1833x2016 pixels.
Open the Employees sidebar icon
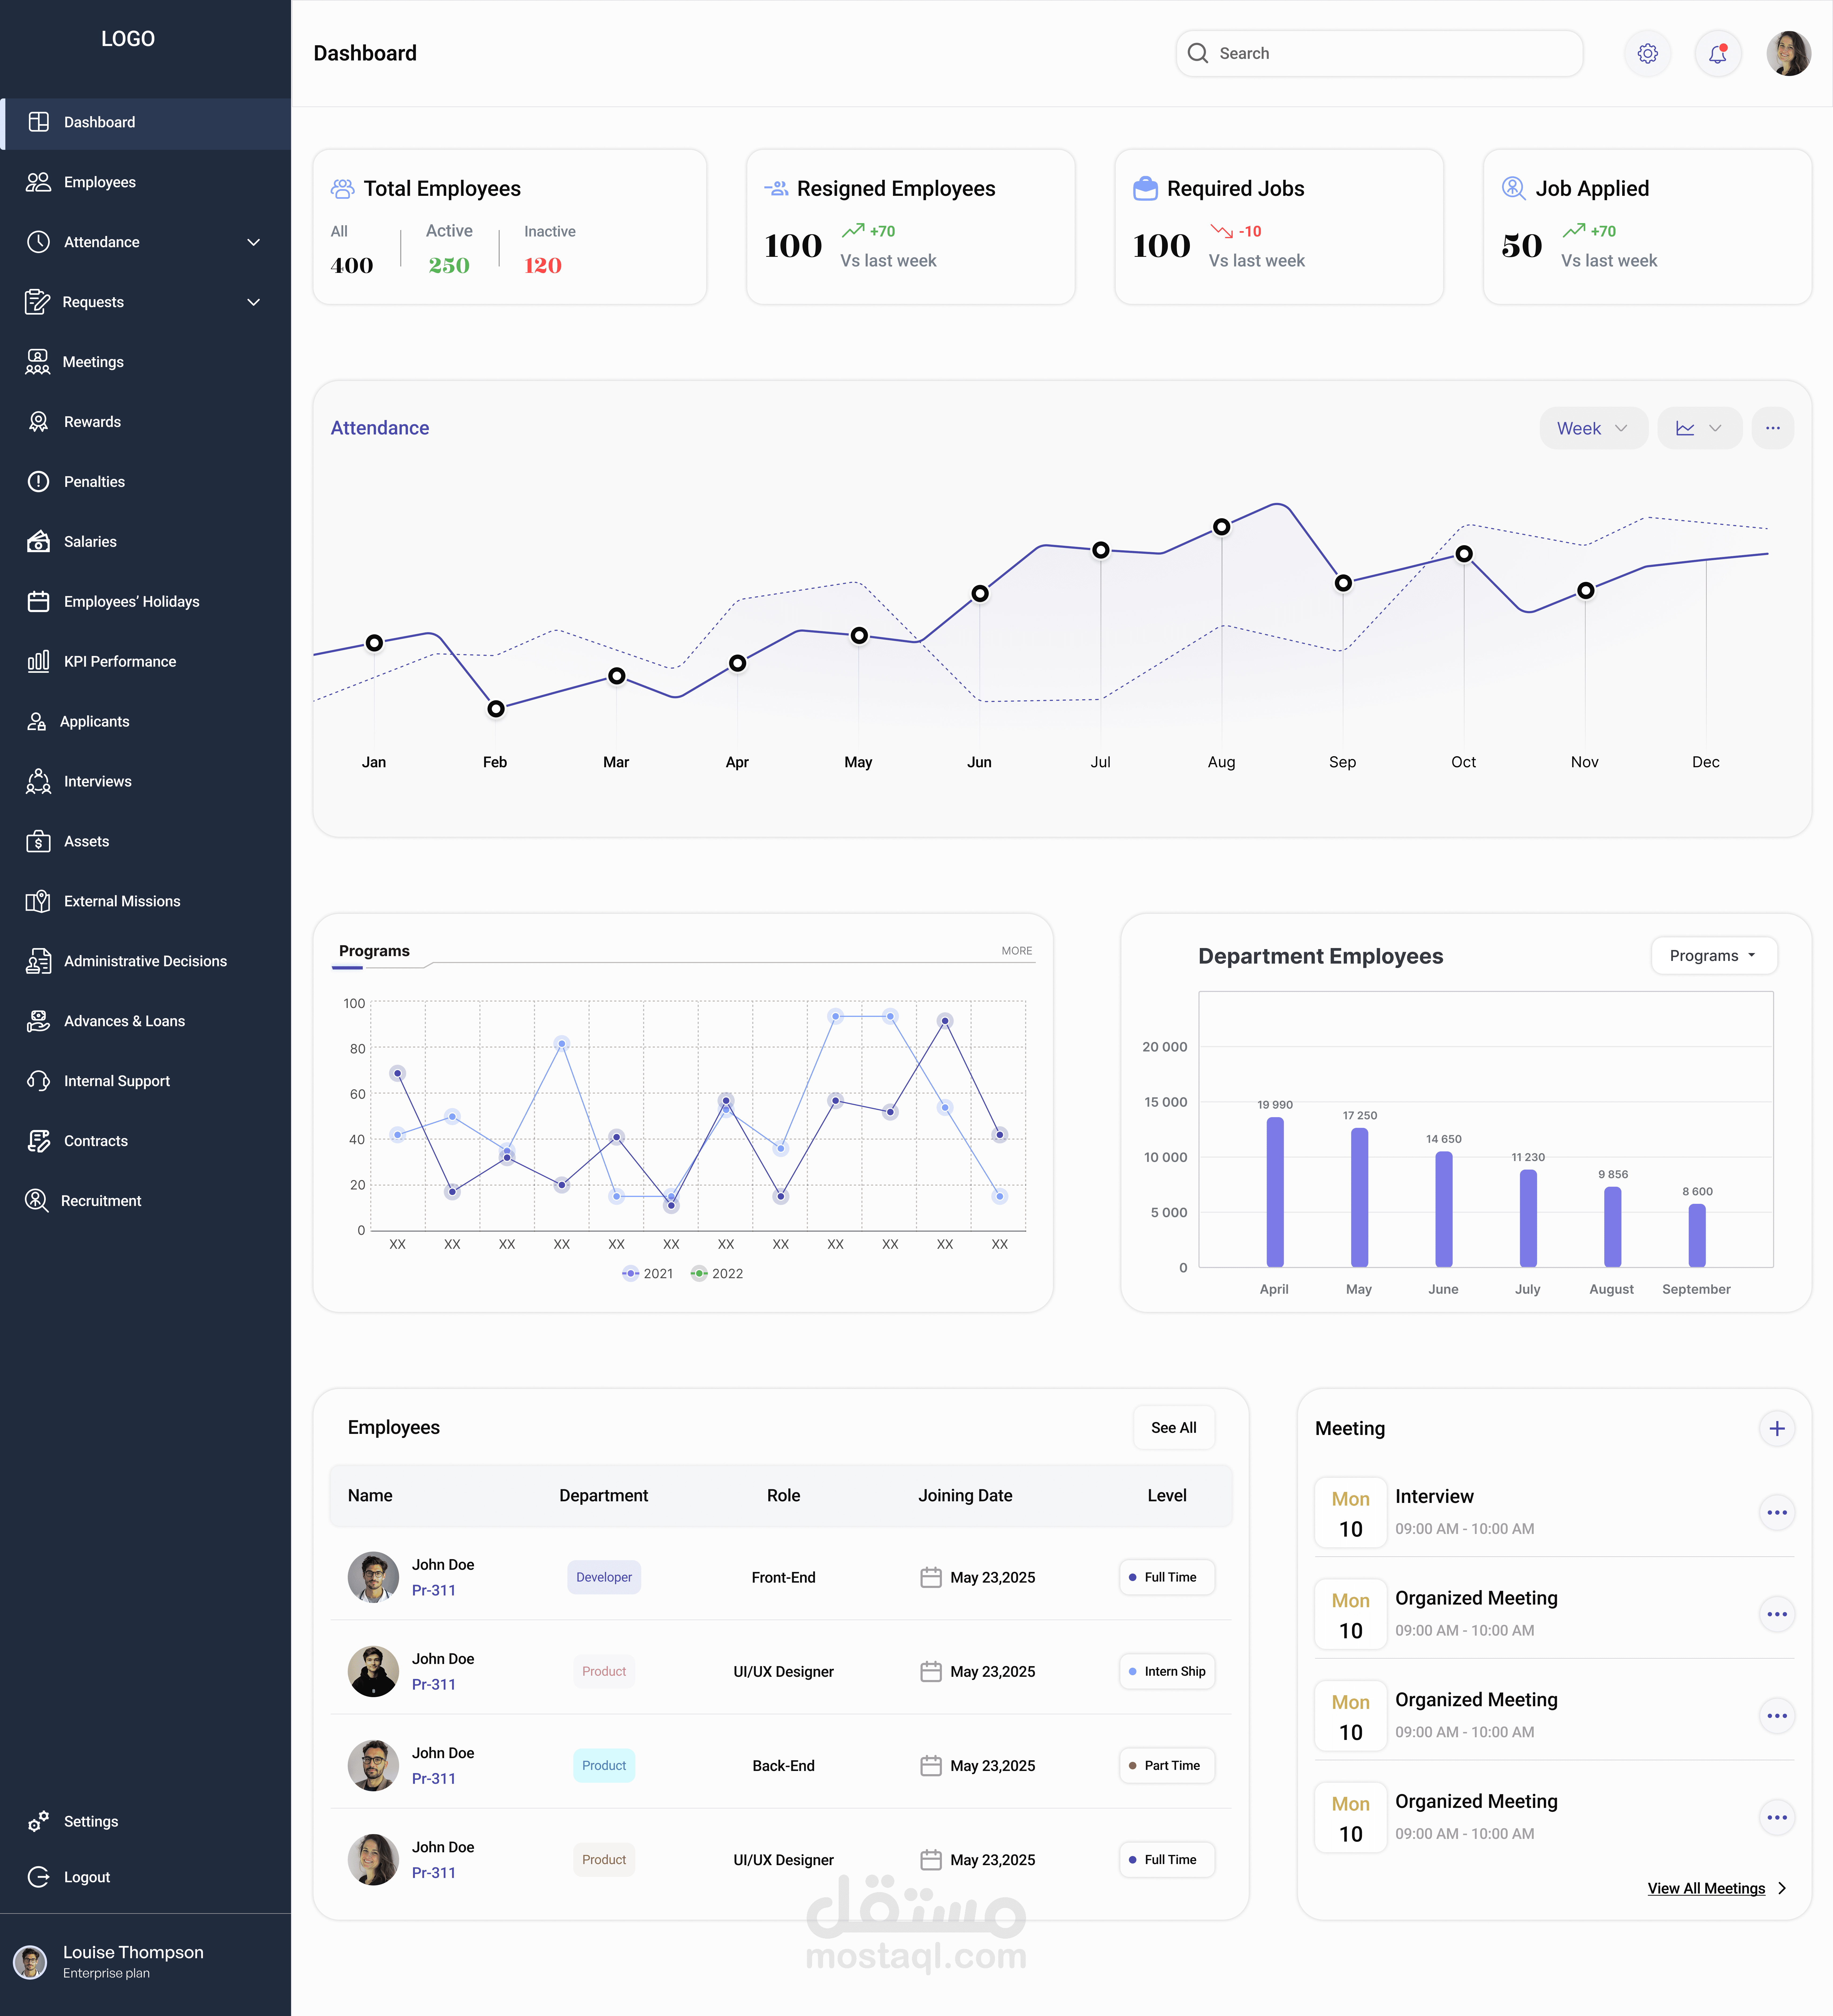tap(38, 182)
